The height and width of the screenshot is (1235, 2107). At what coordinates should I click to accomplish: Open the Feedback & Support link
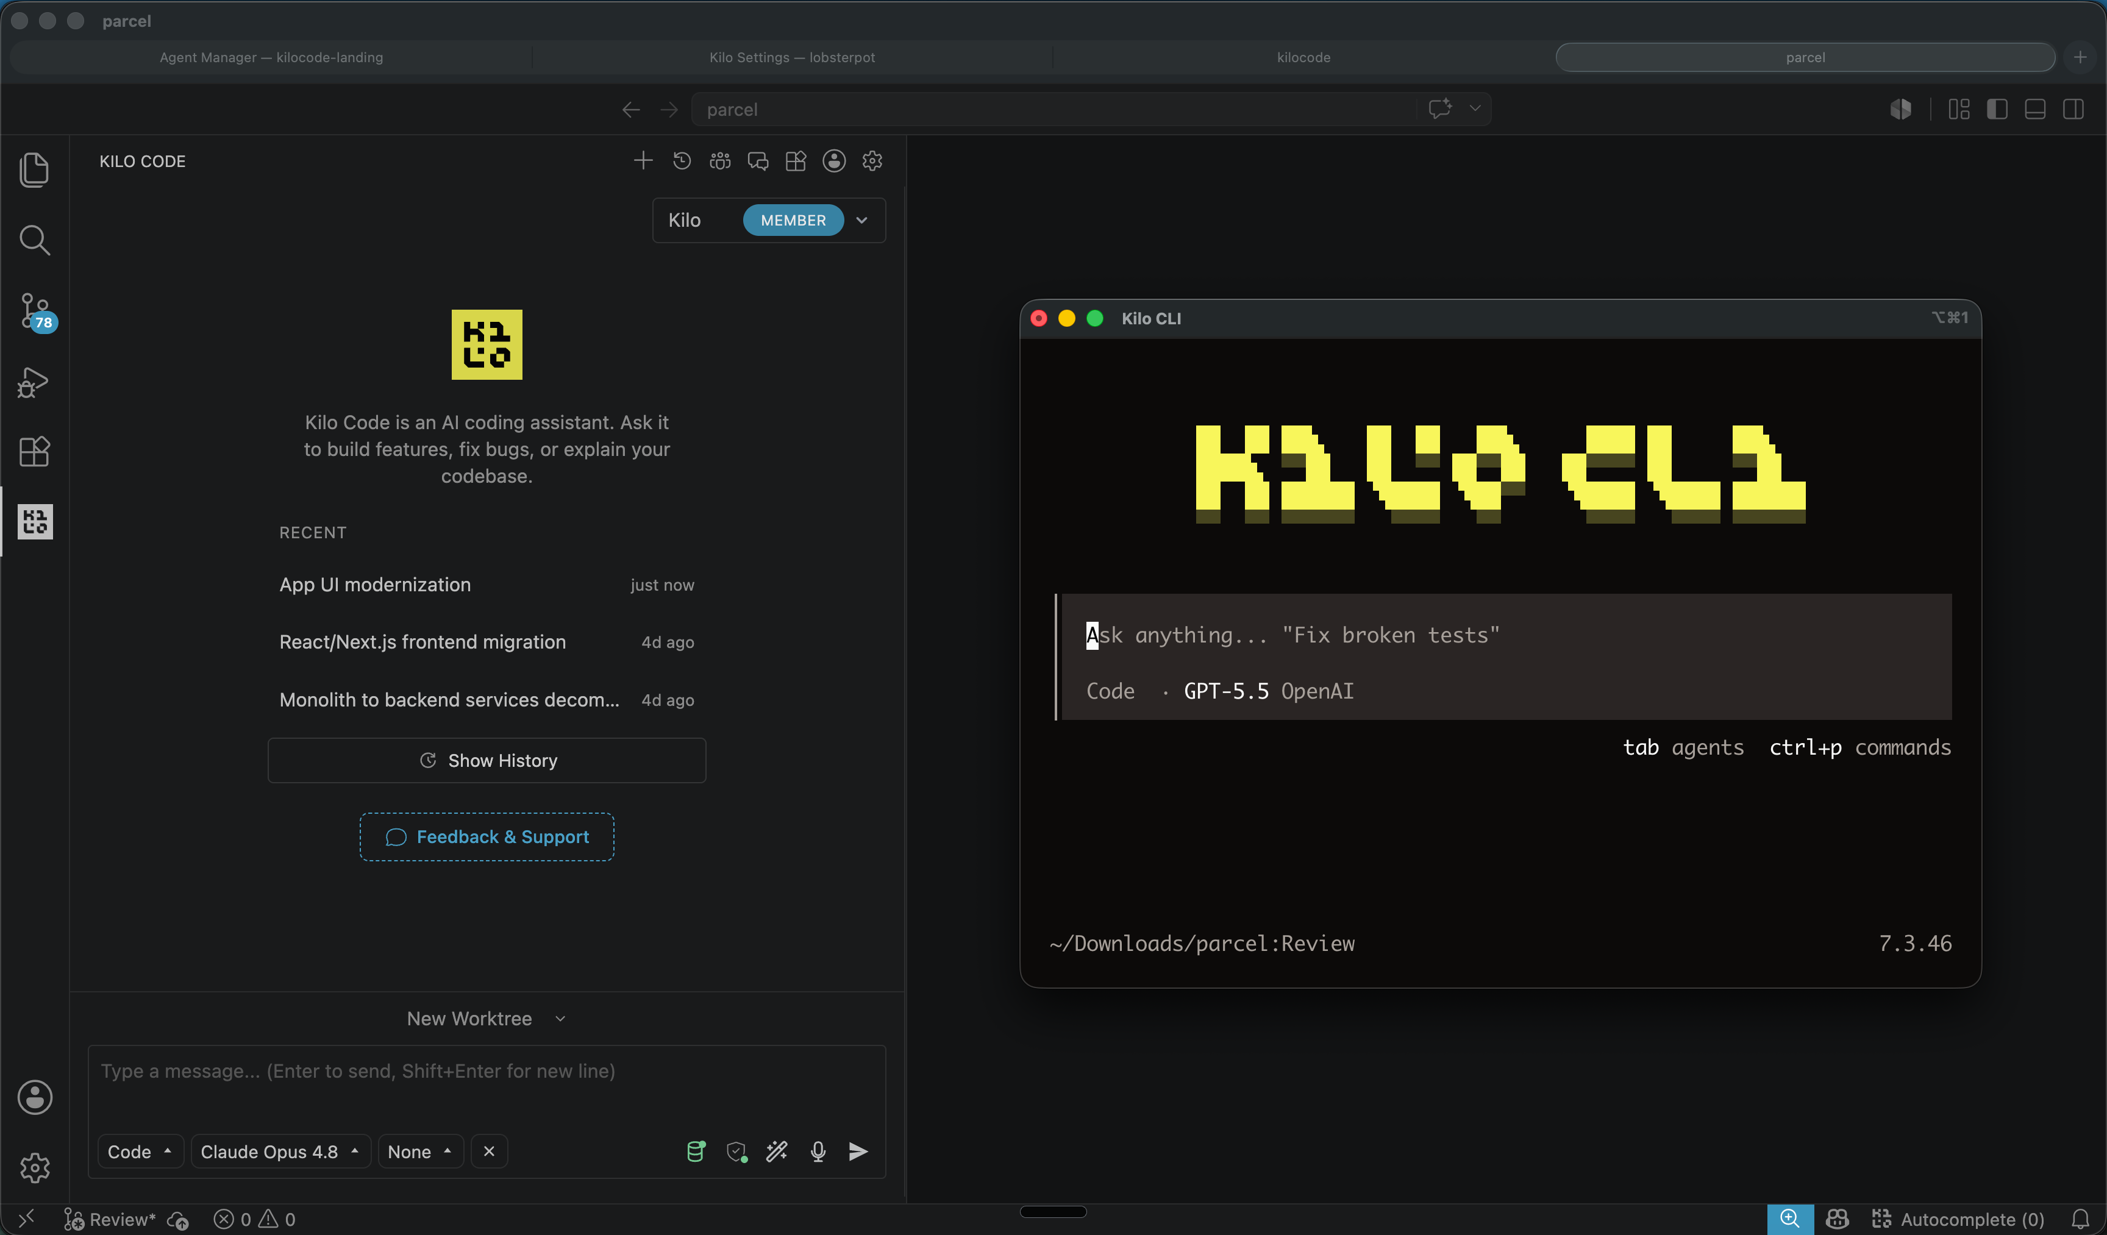(487, 837)
